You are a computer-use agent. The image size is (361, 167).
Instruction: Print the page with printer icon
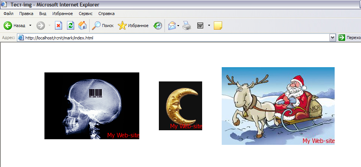click(187, 26)
